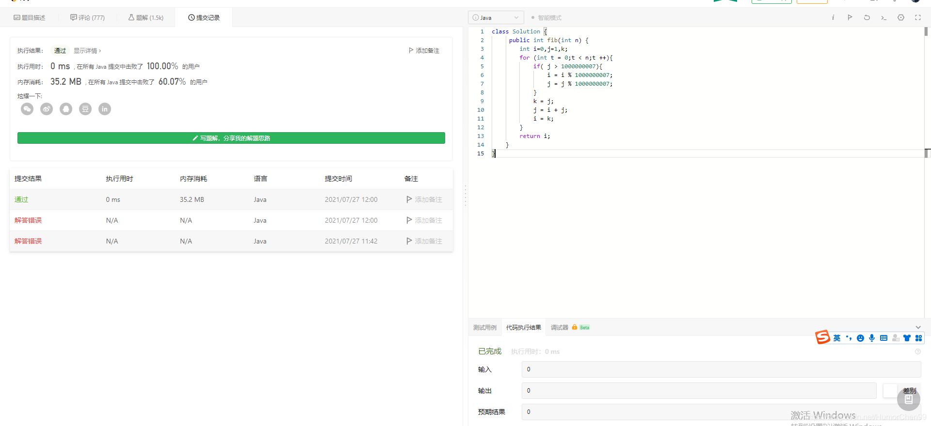This screenshot has height=426, width=931.
Task: Share result via LinkedIn icon
Action: (x=105, y=109)
